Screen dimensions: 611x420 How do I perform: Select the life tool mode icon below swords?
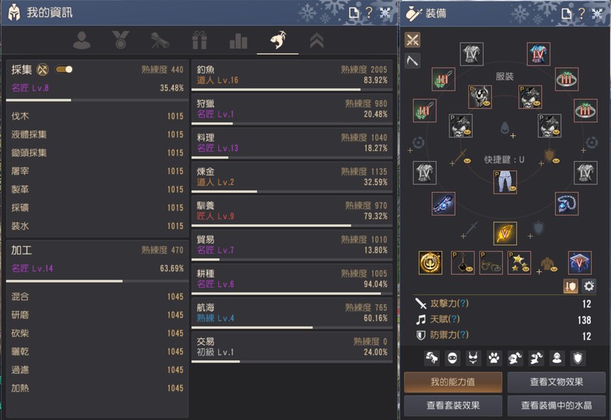[413, 61]
